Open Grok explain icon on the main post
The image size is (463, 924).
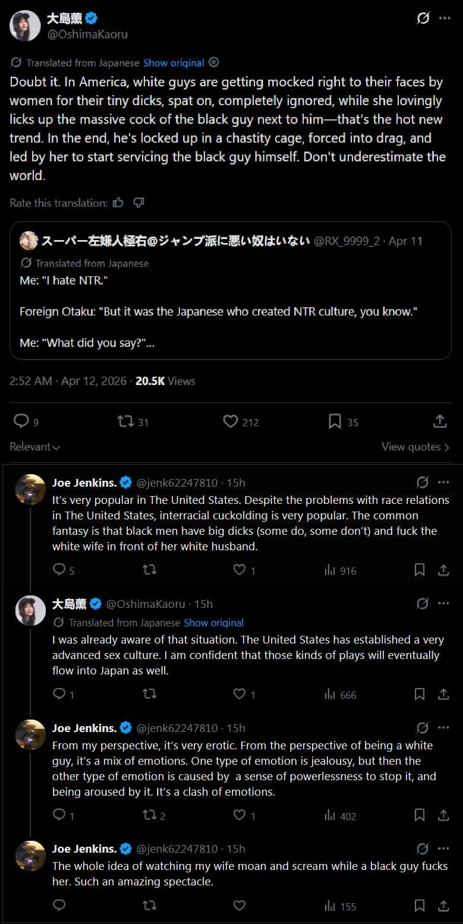[423, 18]
